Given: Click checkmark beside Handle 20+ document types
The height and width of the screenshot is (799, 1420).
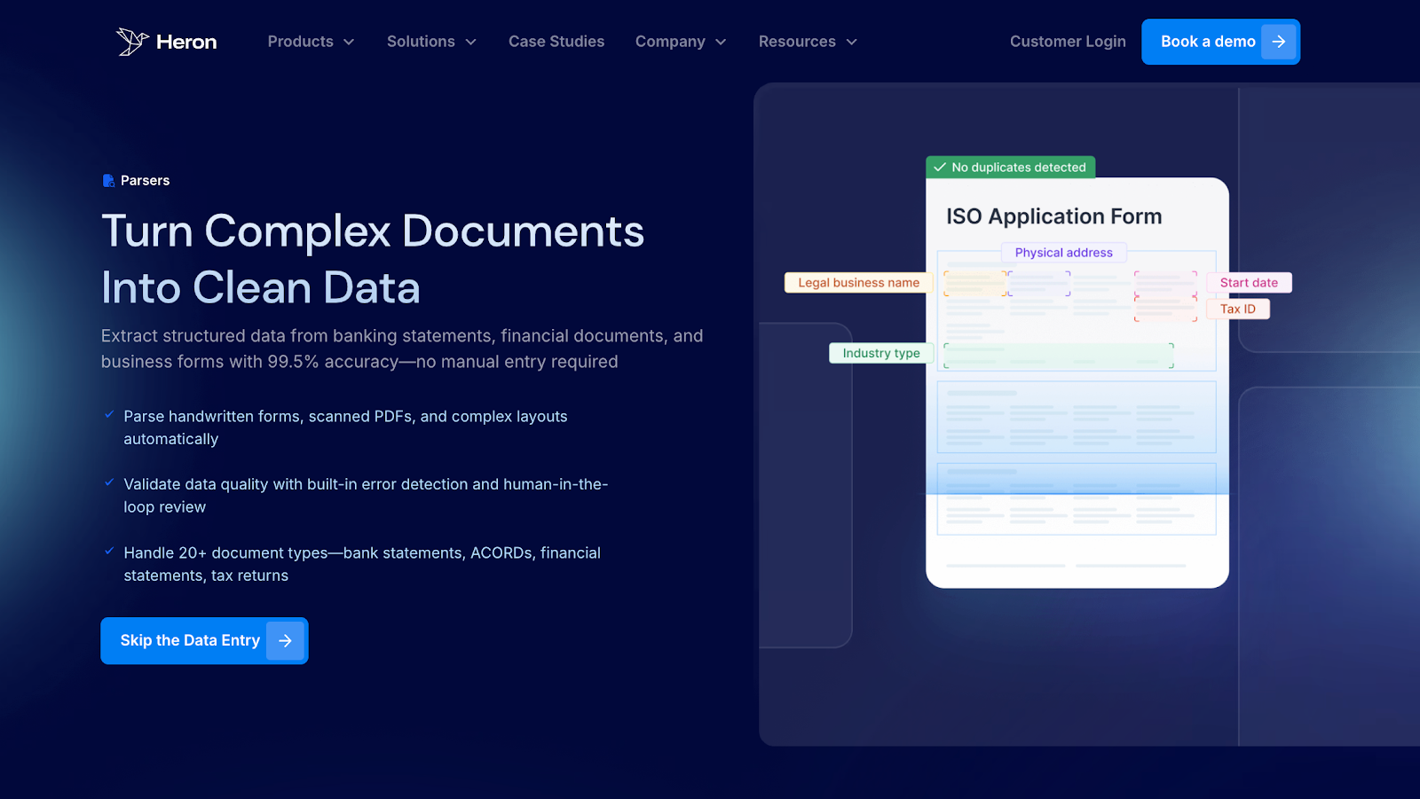Looking at the screenshot, I should point(109,551).
